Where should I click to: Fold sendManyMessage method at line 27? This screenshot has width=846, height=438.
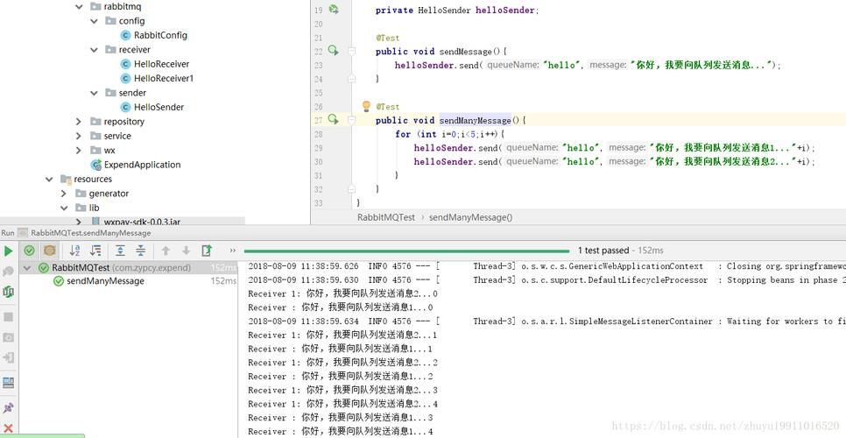click(x=352, y=120)
